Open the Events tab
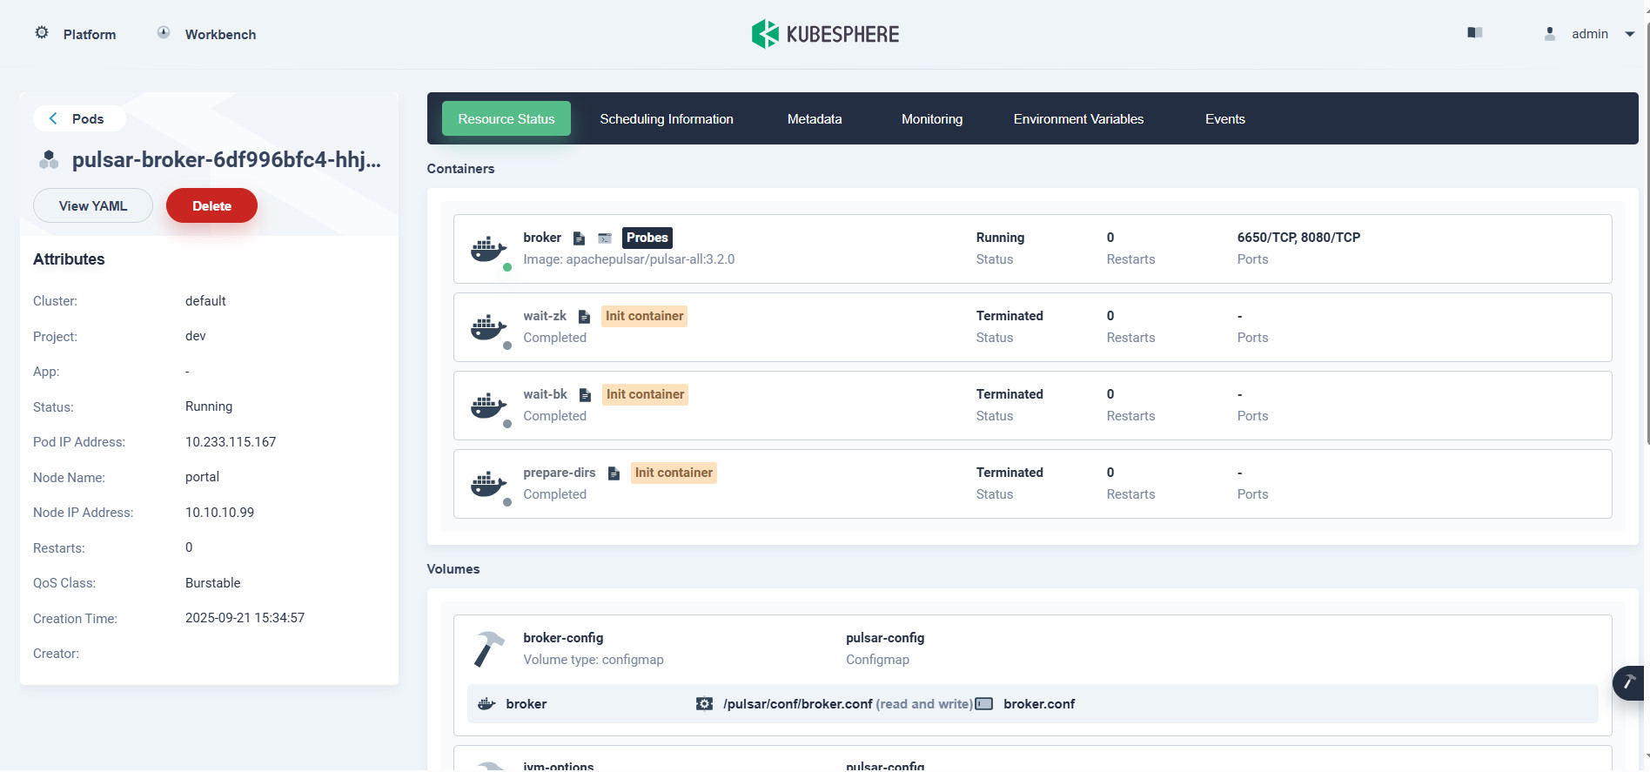 point(1225,119)
